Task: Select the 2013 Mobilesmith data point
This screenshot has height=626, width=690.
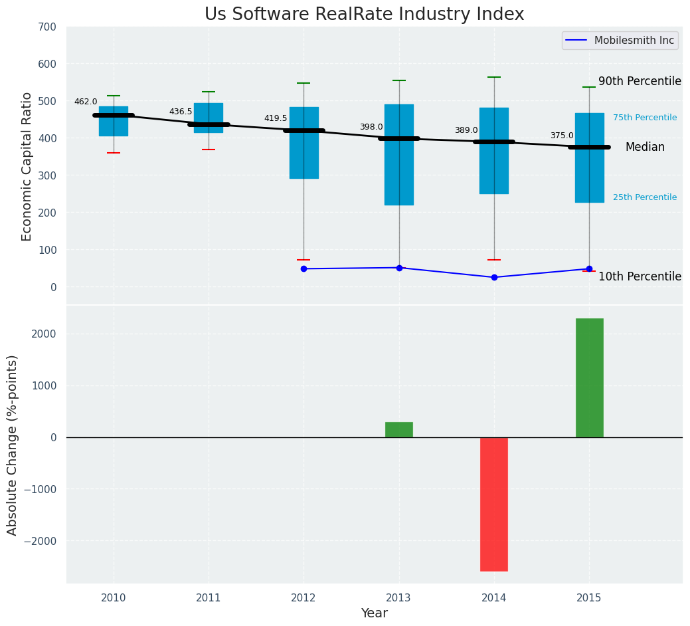Action: (x=399, y=268)
